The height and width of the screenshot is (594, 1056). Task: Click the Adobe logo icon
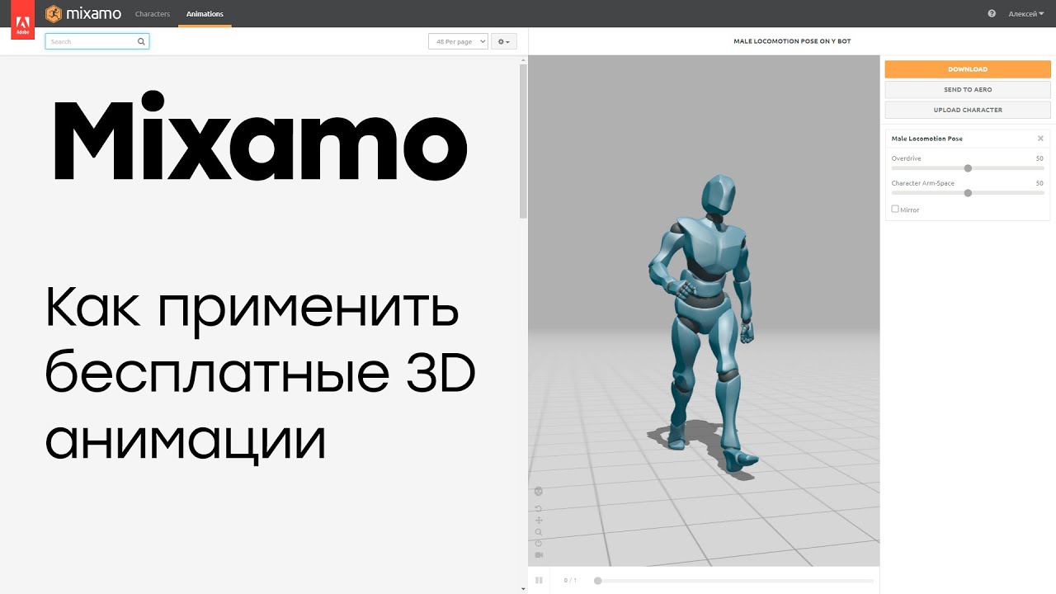point(22,20)
